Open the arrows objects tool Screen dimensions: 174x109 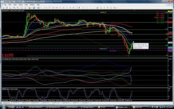tap(114, 8)
